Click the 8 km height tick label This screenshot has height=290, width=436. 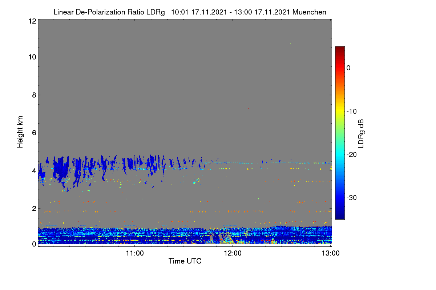(34, 95)
